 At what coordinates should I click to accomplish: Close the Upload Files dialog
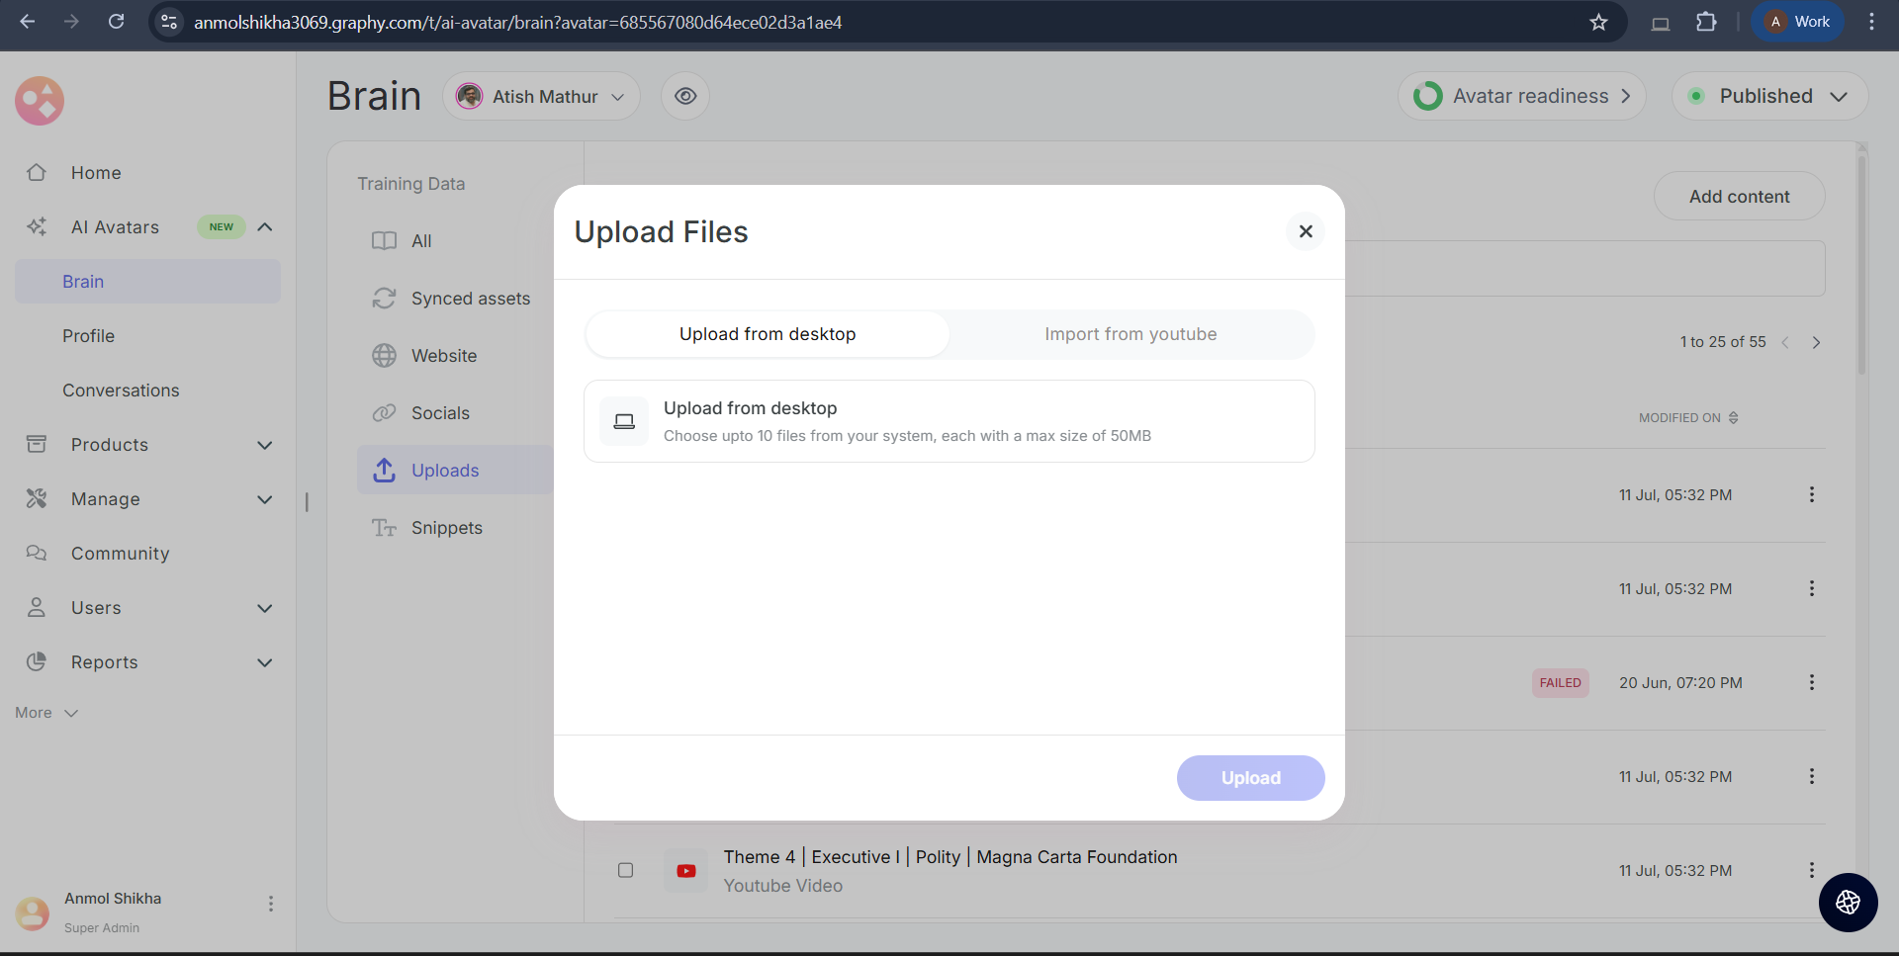[1306, 231]
